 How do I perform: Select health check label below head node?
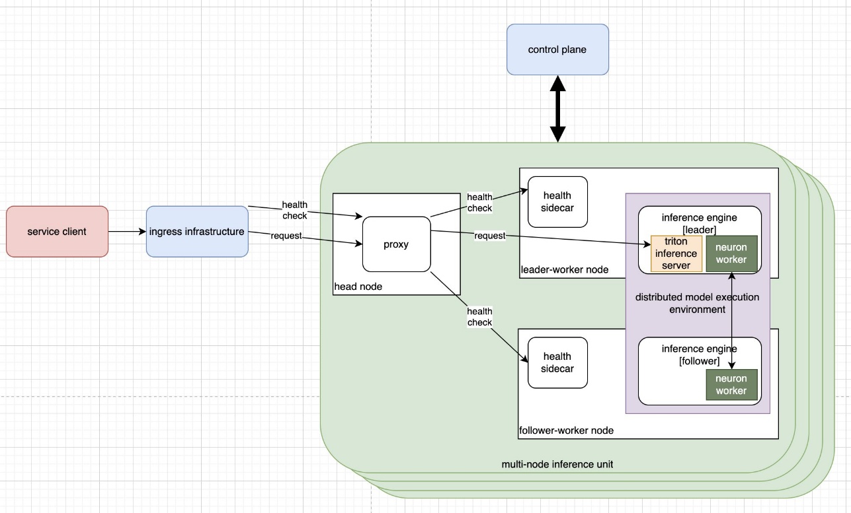point(479,317)
